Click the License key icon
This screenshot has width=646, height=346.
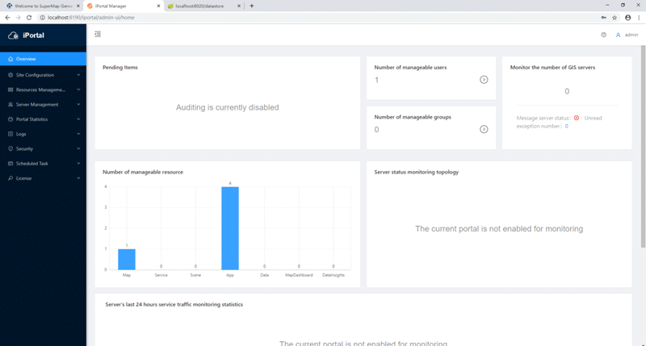pyautogui.click(x=10, y=178)
